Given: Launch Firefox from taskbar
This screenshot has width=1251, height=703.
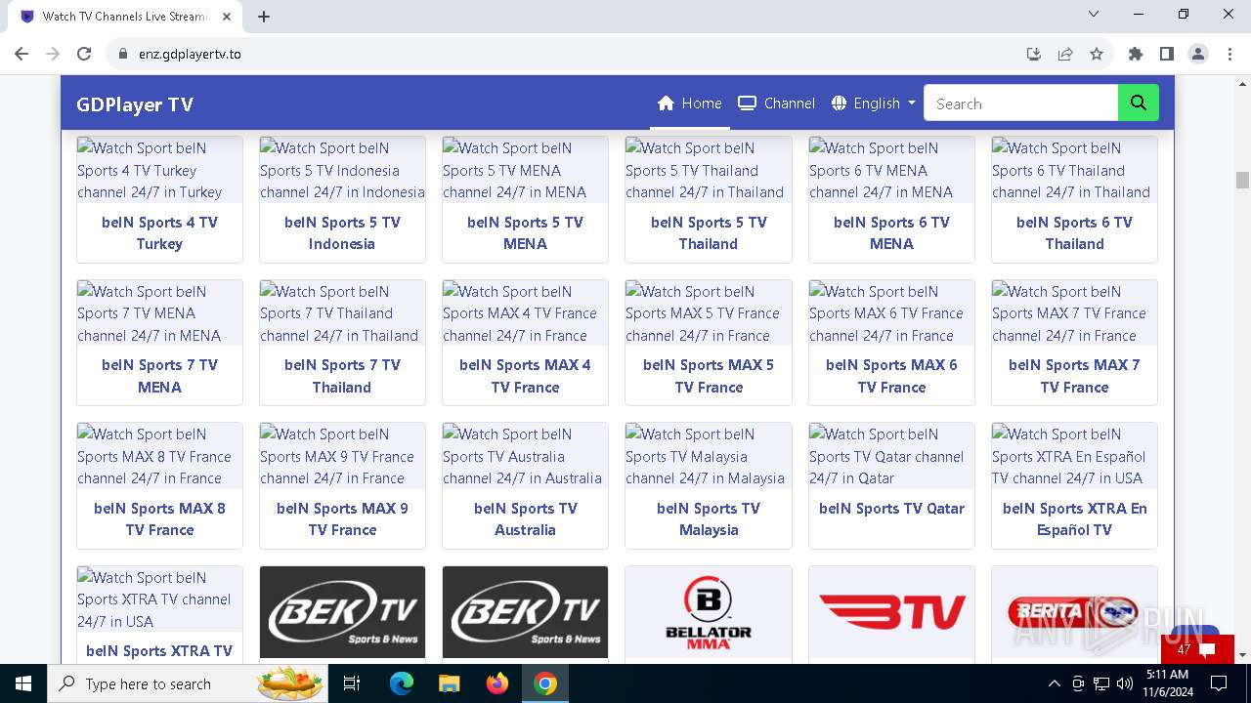Looking at the screenshot, I should [x=497, y=683].
